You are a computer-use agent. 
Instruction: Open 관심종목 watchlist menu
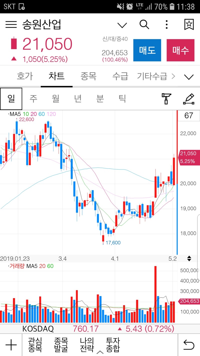coord(35,345)
